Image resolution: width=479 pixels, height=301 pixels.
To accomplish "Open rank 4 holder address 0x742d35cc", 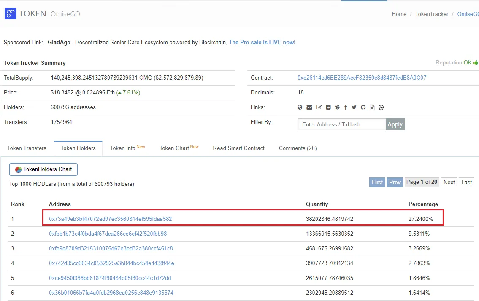I will pyautogui.click(x=111, y=263).
